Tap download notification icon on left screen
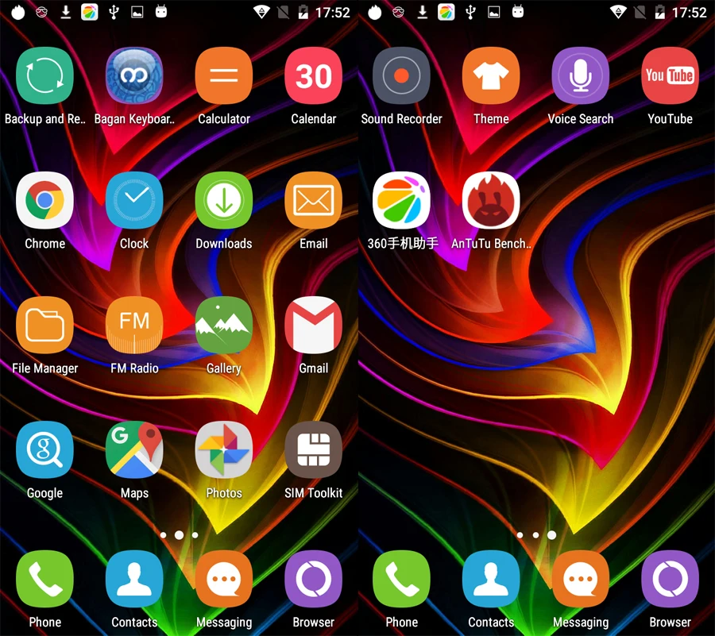 coord(66,12)
